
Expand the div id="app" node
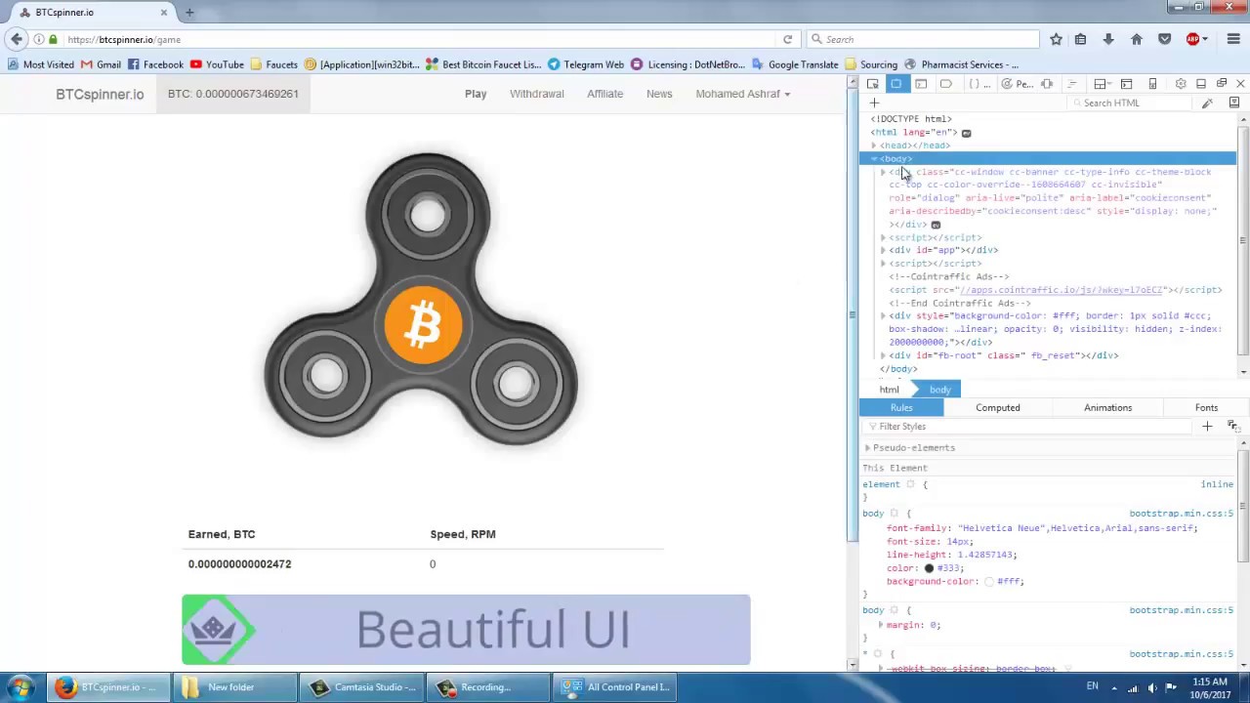tap(883, 250)
